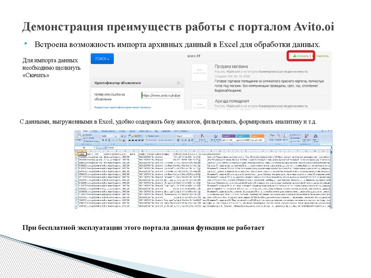Click the Decrease Indent icon
The height and width of the screenshot is (278, 371).
139,140
